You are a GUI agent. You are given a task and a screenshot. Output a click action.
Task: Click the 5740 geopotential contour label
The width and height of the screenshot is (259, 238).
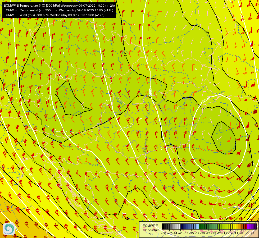click(29, 173)
